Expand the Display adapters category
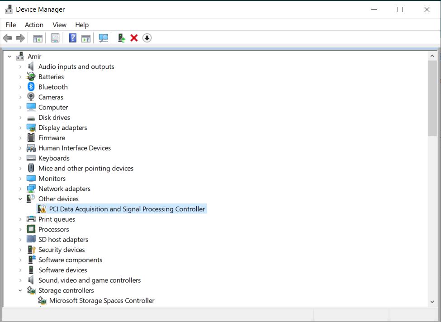The height and width of the screenshot is (322, 441). [20, 128]
